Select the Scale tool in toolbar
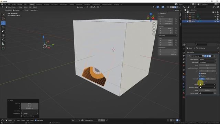 click(3, 31)
